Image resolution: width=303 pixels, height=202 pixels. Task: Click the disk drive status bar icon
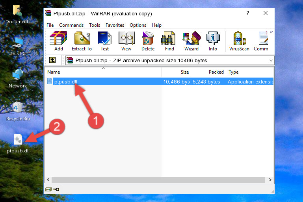click(x=48, y=189)
